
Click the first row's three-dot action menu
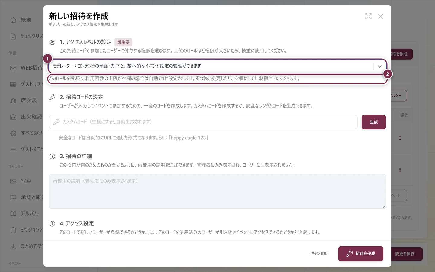tap(400, 138)
